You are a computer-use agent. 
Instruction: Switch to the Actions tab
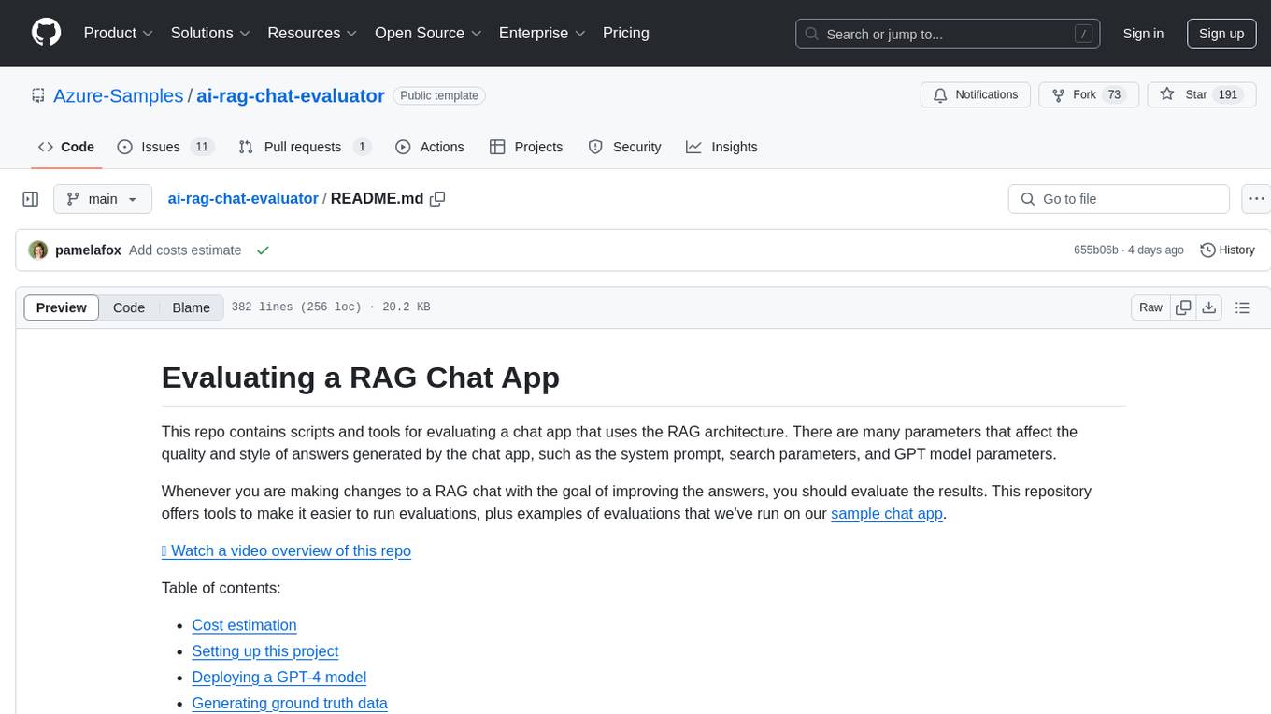point(430,147)
